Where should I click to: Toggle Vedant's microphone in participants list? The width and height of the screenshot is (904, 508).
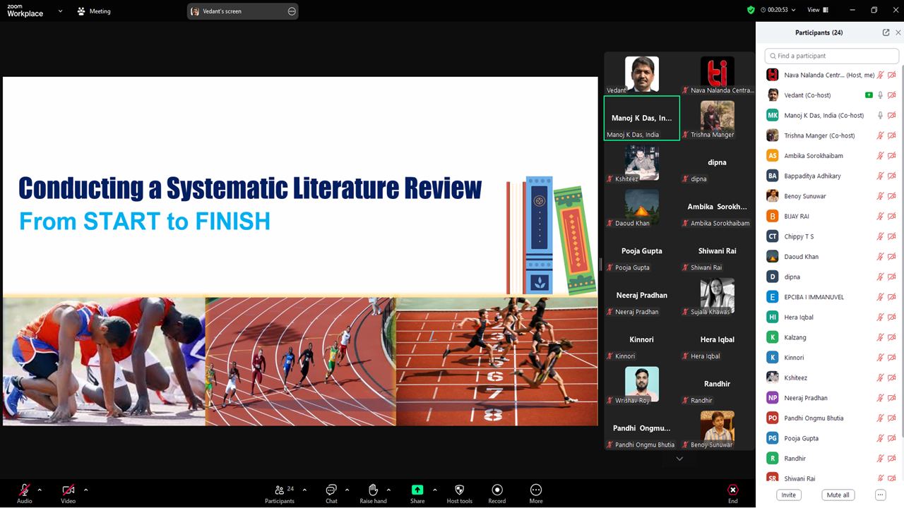(880, 95)
